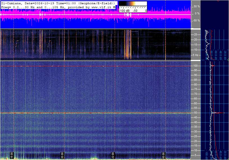Click the 95 tick on E-field frequency axis
Viewport: 229px width, 160px height.
(195, 70)
